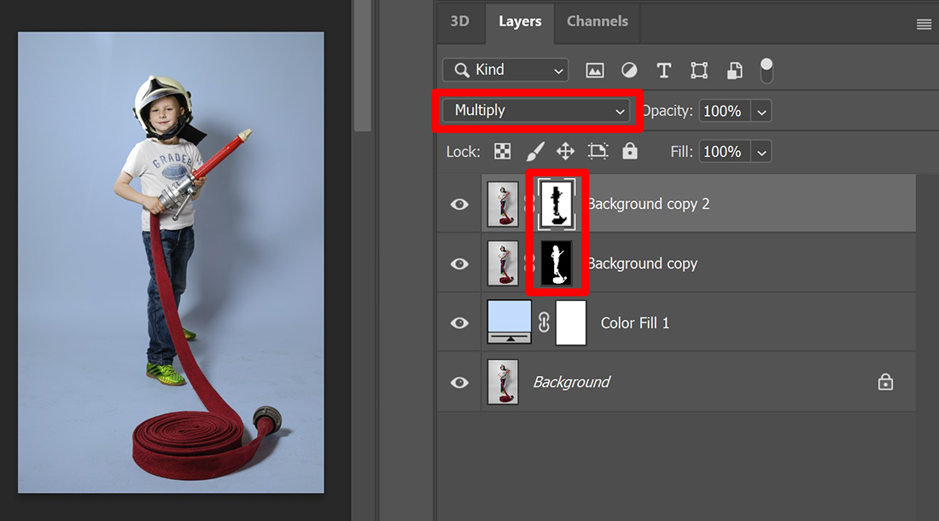The image size is (939, 521).
Task: Click the lock all icon
Action: click(x=629, y=151)
